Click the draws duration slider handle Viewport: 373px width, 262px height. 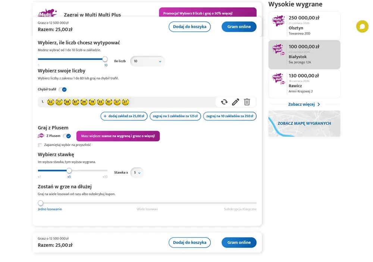(41, 203)
